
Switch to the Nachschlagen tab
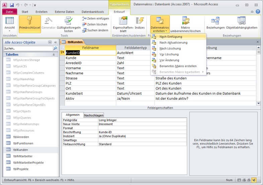tap(93, 115)
